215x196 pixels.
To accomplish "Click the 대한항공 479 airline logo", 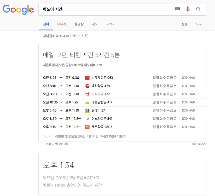I will pos(87,86).
